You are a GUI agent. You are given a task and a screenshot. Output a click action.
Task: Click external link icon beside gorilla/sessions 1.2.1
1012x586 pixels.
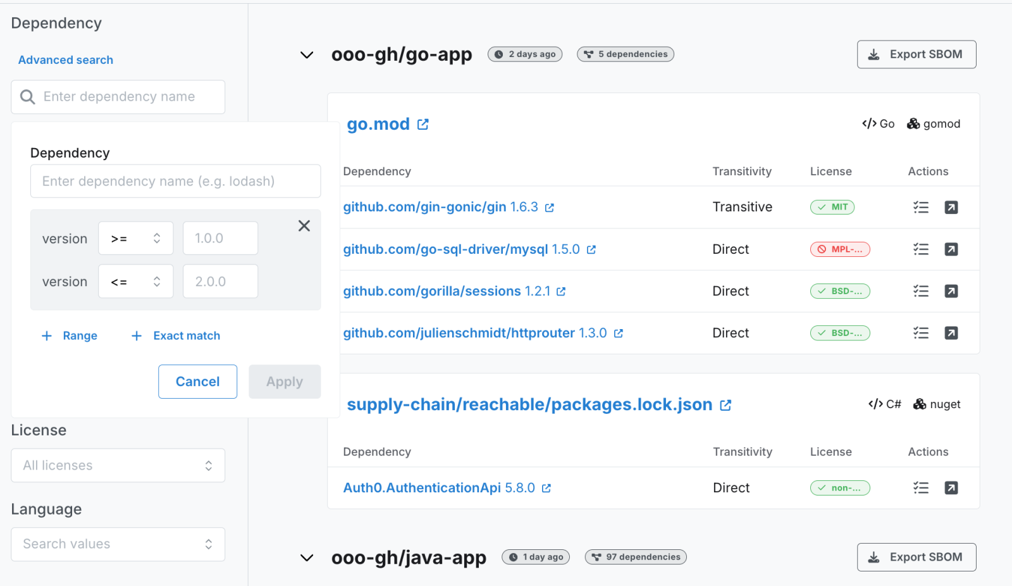pos(561,292)
